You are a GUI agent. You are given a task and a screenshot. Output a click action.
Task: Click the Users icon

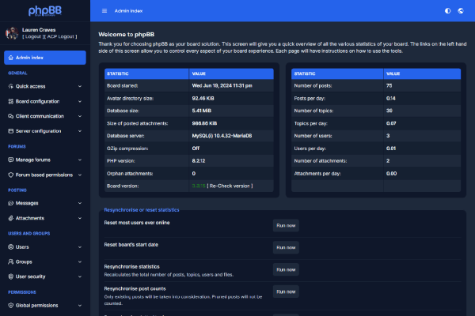tap(11, 247)
